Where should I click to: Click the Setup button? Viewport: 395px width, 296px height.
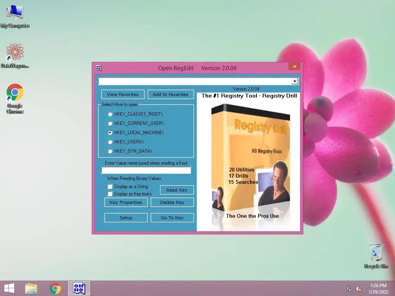[126, 218]
